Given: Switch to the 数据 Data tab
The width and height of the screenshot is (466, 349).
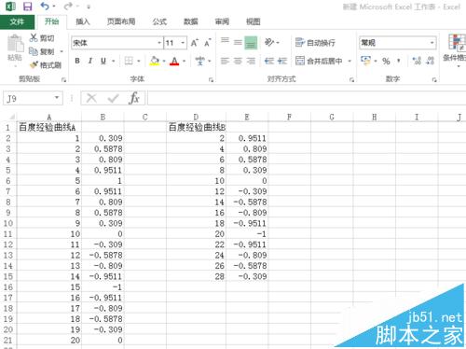Looking at the screenshot, I should 191,21.
